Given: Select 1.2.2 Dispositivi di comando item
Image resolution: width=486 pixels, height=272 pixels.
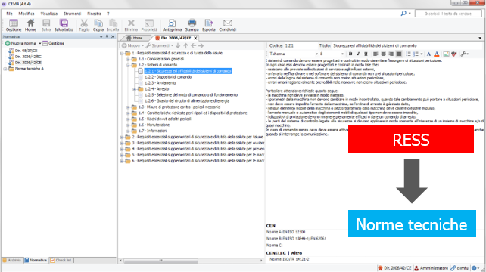Looking at the screenshot, I should point(168,77).
